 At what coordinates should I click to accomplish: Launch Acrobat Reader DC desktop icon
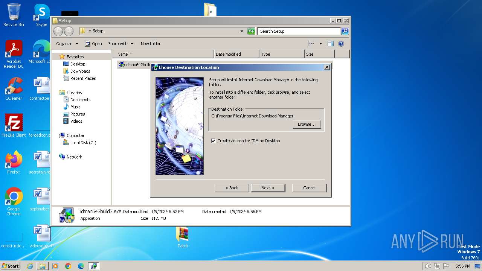[x=14, y=54]
